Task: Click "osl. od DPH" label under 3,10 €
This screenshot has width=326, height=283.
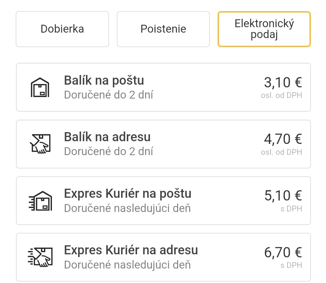Action: [x=281, y=96]
